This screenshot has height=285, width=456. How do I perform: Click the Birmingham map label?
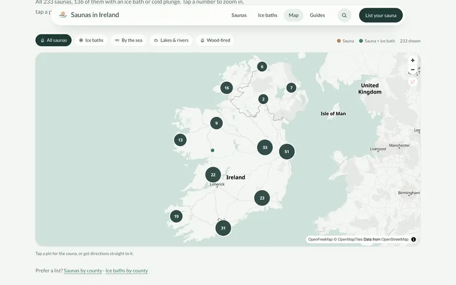point(409,193)
